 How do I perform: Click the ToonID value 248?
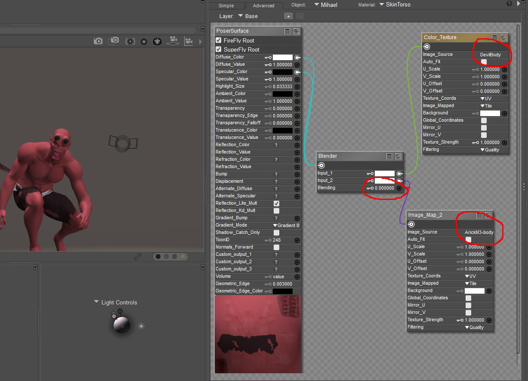coord(277,240)
